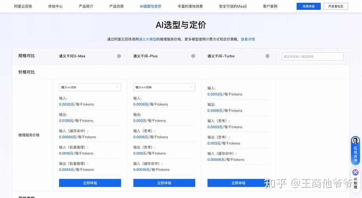Viewport: 362px width, 198px height.
Task: Expand the 输入<=32k tier dropdown
Action: (x=90, y=87)
